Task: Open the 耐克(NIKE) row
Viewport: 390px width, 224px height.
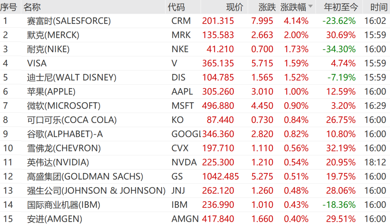Action: tap(195, 49)
